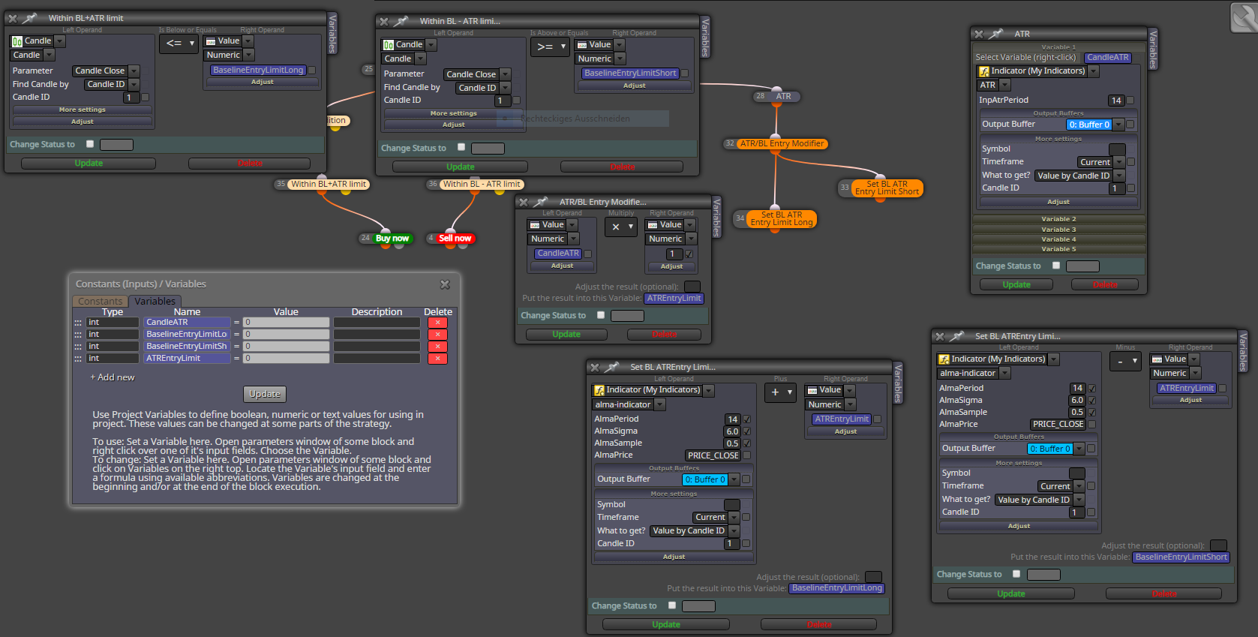1258x637 pixels.
Task: Open Output Buffer dropdown in ATR panel
Action: pos(1118,125)
